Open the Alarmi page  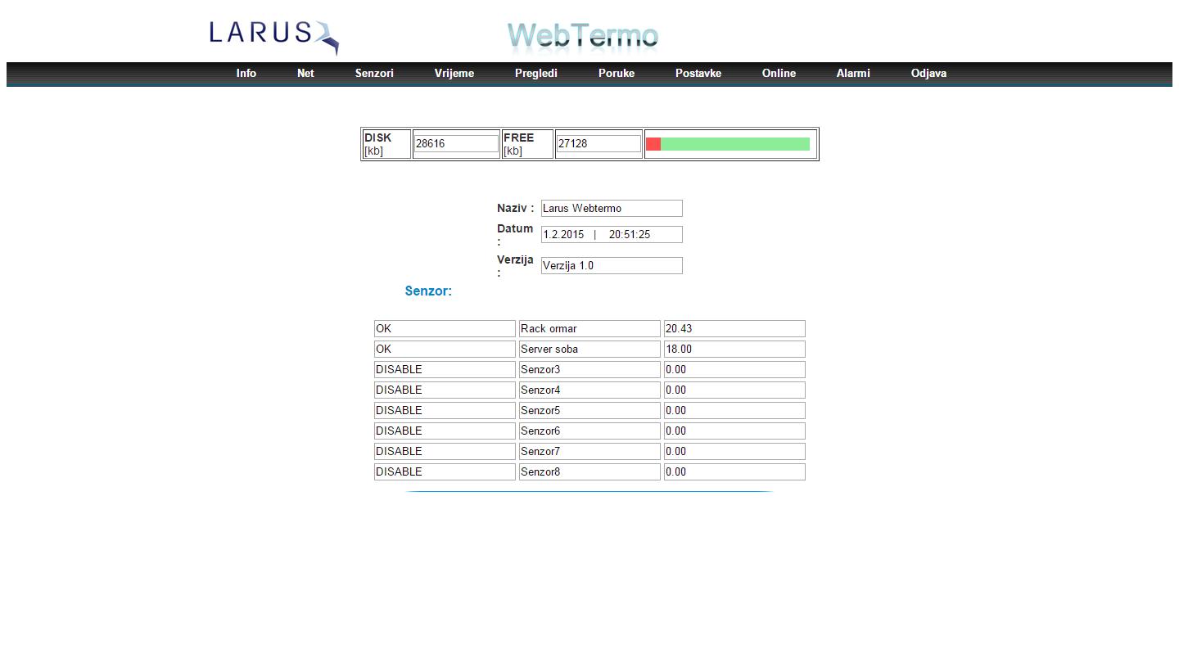point(852,74)
